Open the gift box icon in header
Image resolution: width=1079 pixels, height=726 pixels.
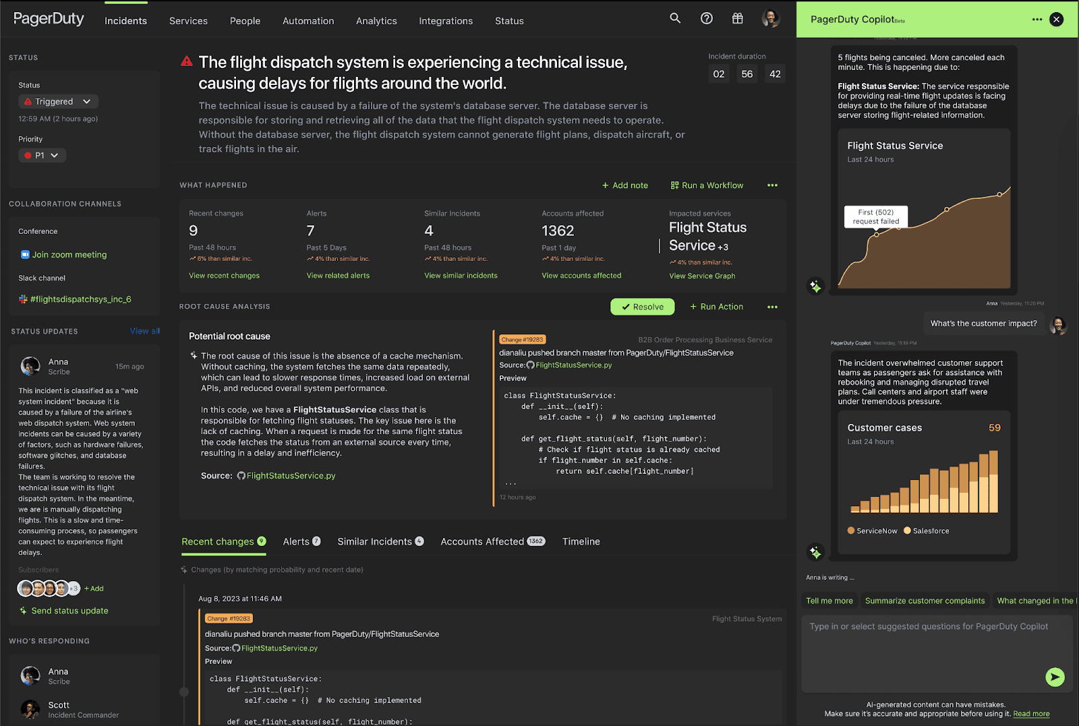click(738, 18)
